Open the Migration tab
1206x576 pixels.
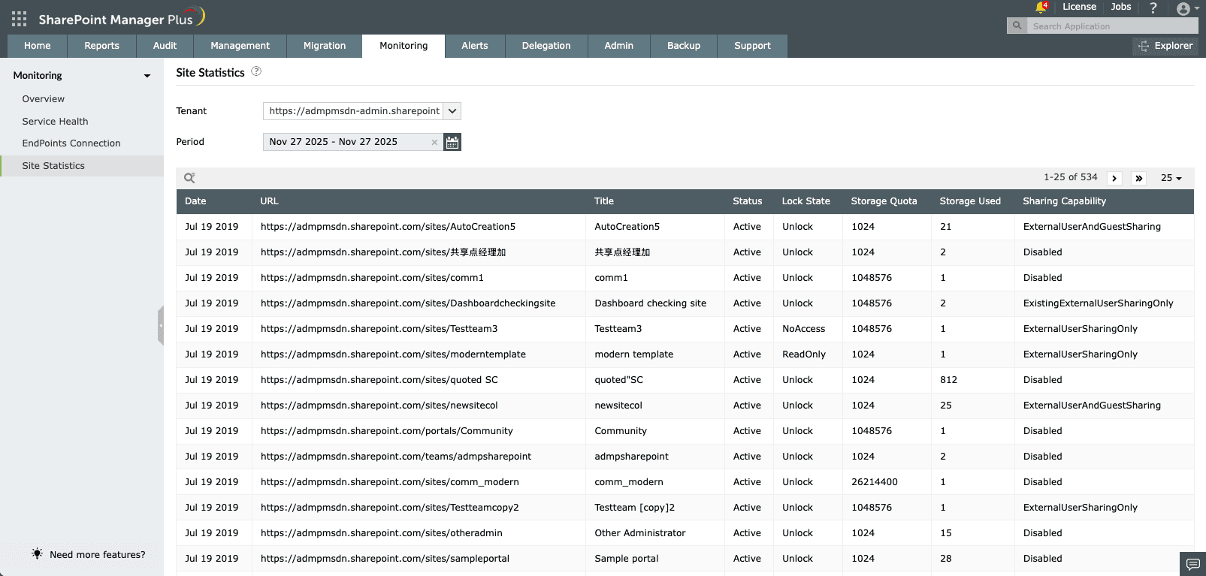[325, 46]
